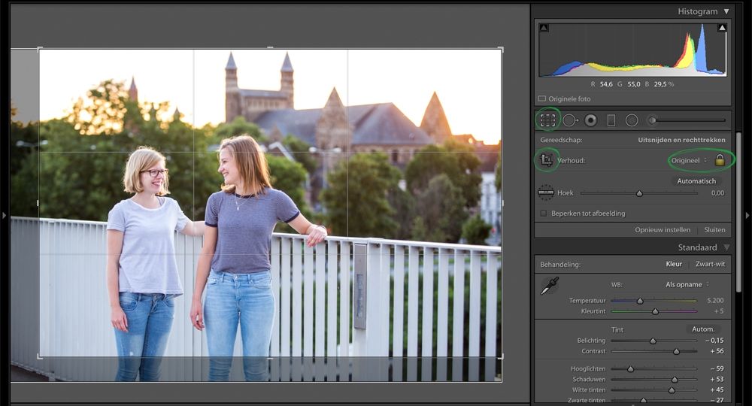Click the crop frame tool beside Verhoud
This screenshot has height=406, width=752.
tap(546, 160)
